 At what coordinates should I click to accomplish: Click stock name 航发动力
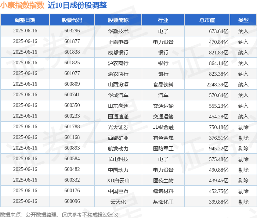(118, 149)
